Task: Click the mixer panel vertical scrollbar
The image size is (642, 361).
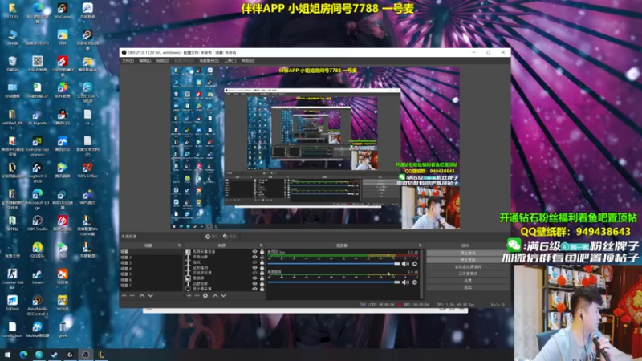Action: click(422, 274)
